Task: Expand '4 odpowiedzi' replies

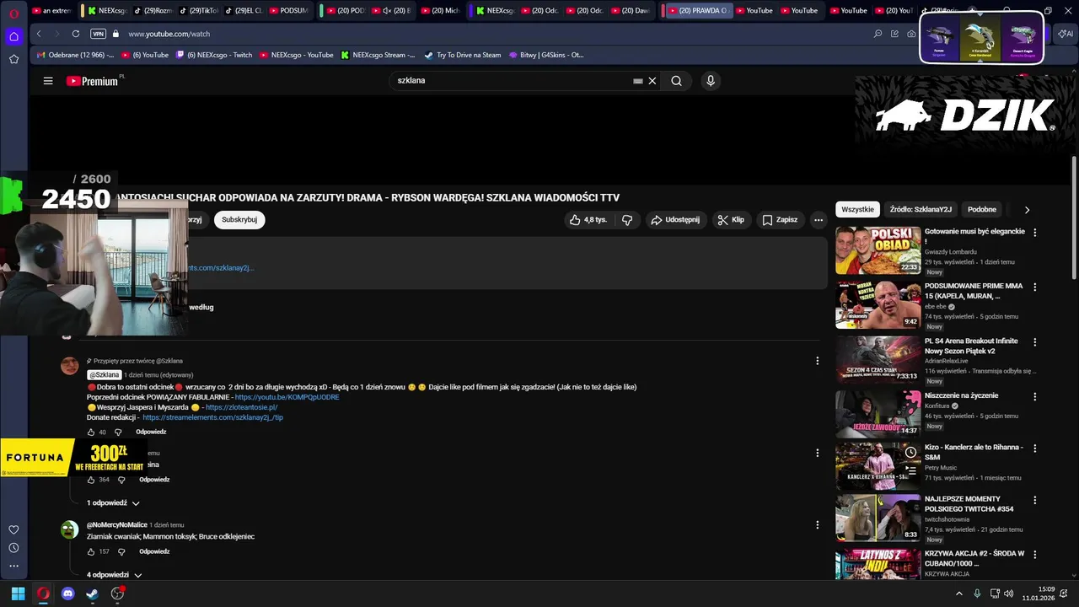Action: point(114,575)
